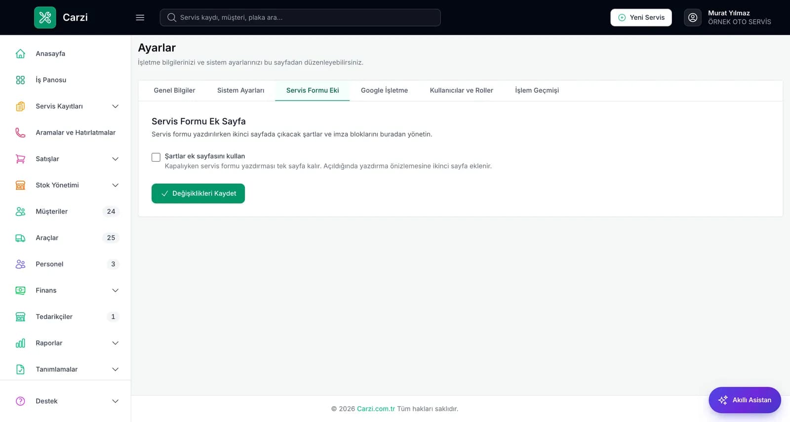Create a new service with Yeni Servis
This screenshot has width=790, height=422.
[641, 17]
